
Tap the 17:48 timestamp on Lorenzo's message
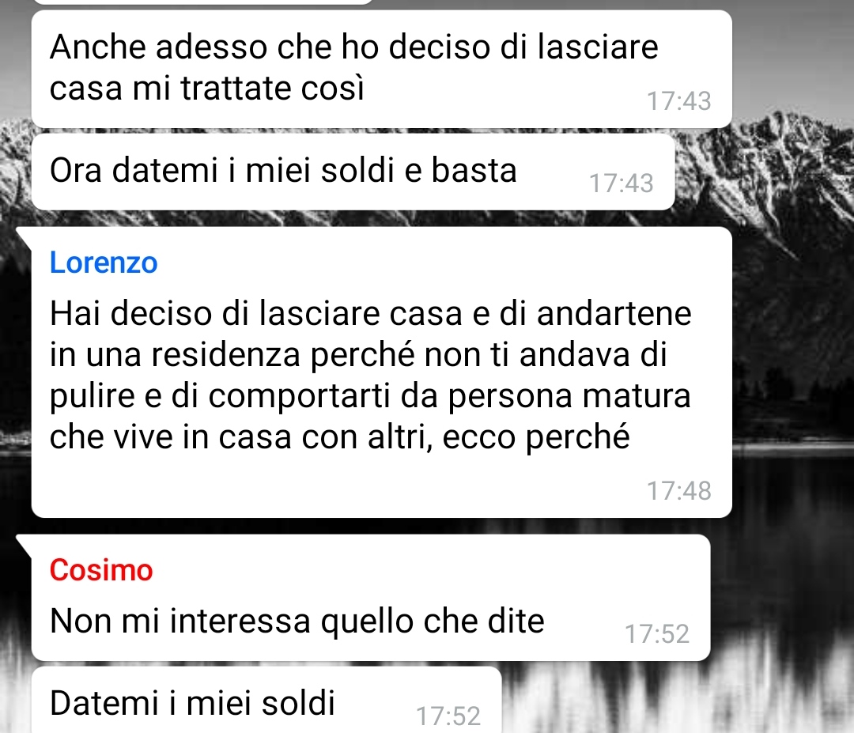[678, 491]
